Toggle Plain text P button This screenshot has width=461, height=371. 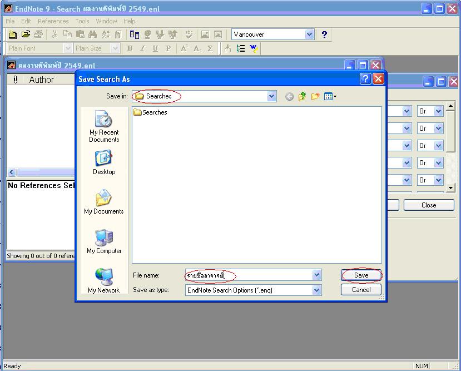[168, 48]
